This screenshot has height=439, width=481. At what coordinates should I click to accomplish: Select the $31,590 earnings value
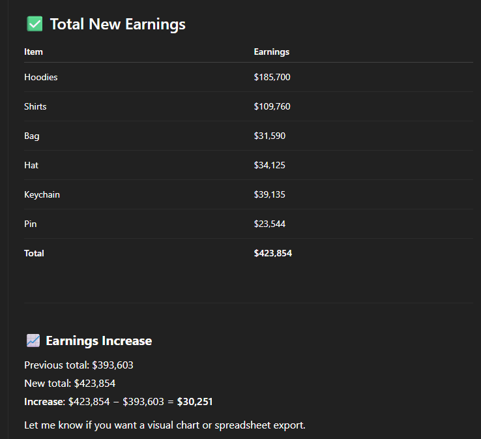pyautogui.click(x=270, y=136)
